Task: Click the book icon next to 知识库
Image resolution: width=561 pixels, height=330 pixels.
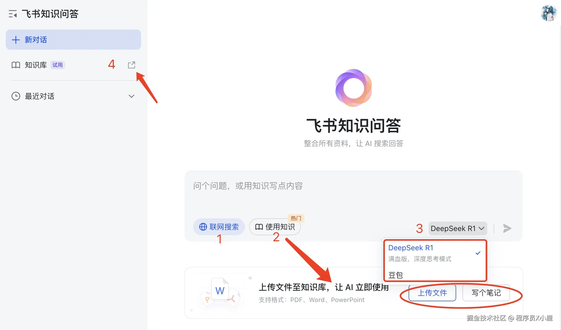Action: coord(16,65)
